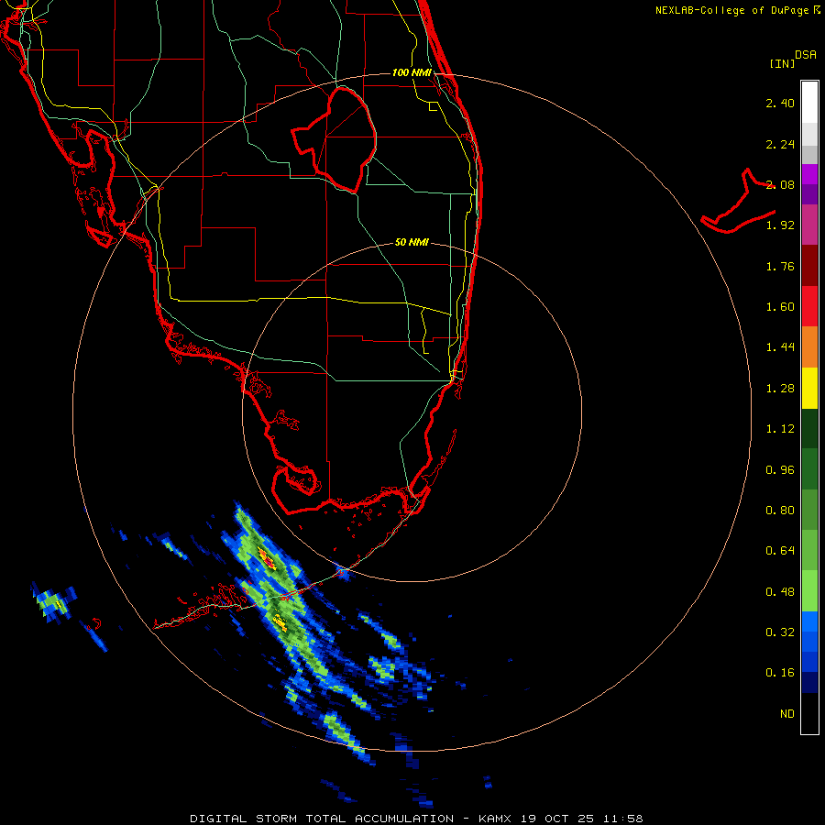Click the 1.12 legend value
The width and height of the screenshot is (825, 825).
pos(780,429)
